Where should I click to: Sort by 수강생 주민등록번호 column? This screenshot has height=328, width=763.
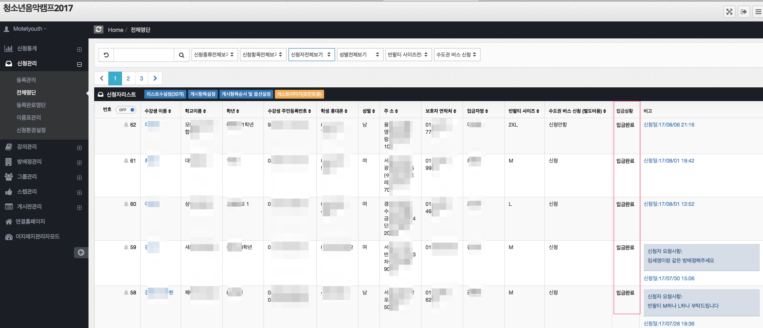pos(289,111)
